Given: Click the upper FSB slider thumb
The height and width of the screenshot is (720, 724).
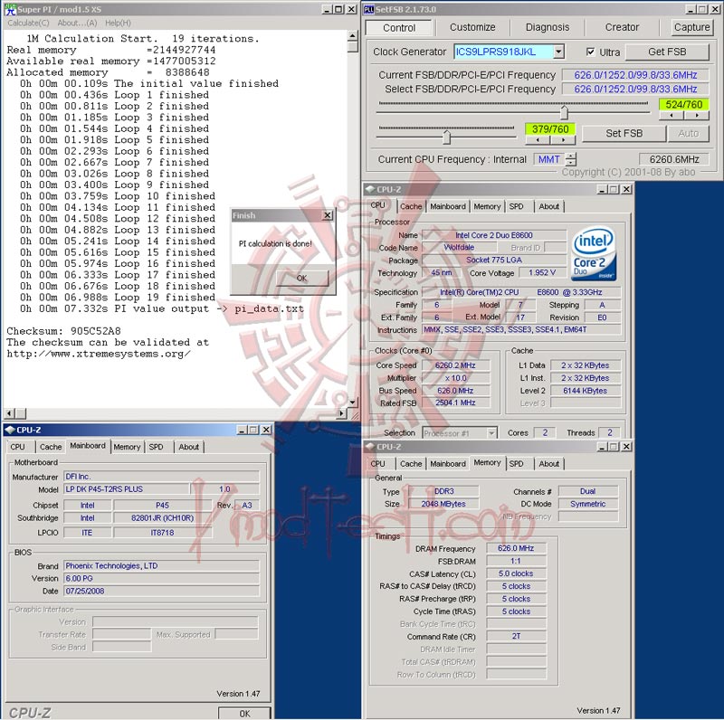Looking at the screenshot, I should pos(564,111).
